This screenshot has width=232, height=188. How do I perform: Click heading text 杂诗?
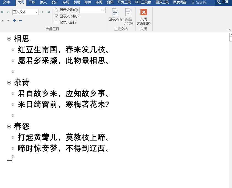point(22,82)
